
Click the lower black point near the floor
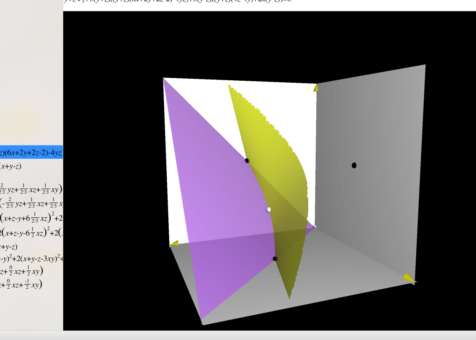[275, 259]
